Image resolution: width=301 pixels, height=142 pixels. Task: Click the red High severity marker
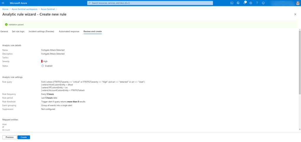42,61
